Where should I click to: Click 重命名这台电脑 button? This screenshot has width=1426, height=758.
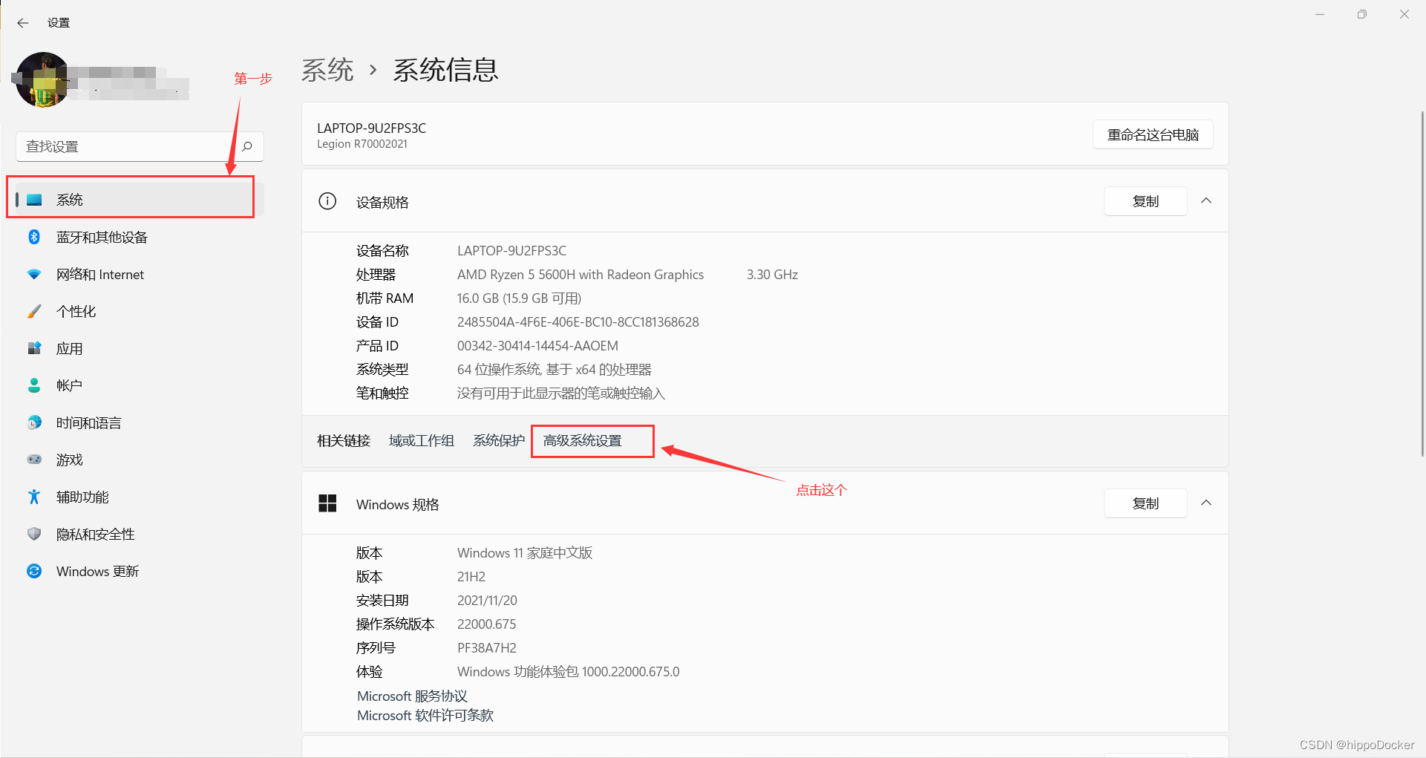1153,134
